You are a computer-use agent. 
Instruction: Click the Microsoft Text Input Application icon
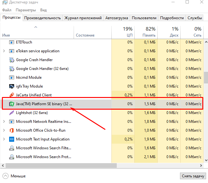coord(12,139)
